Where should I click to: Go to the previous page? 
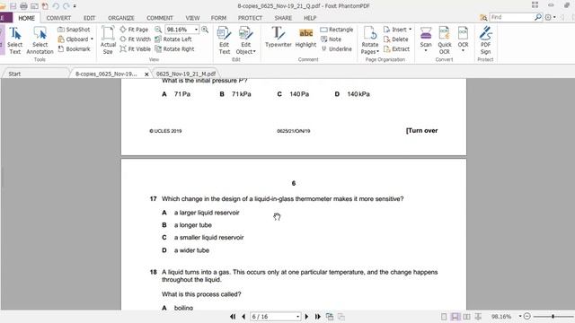click(243, 317)
